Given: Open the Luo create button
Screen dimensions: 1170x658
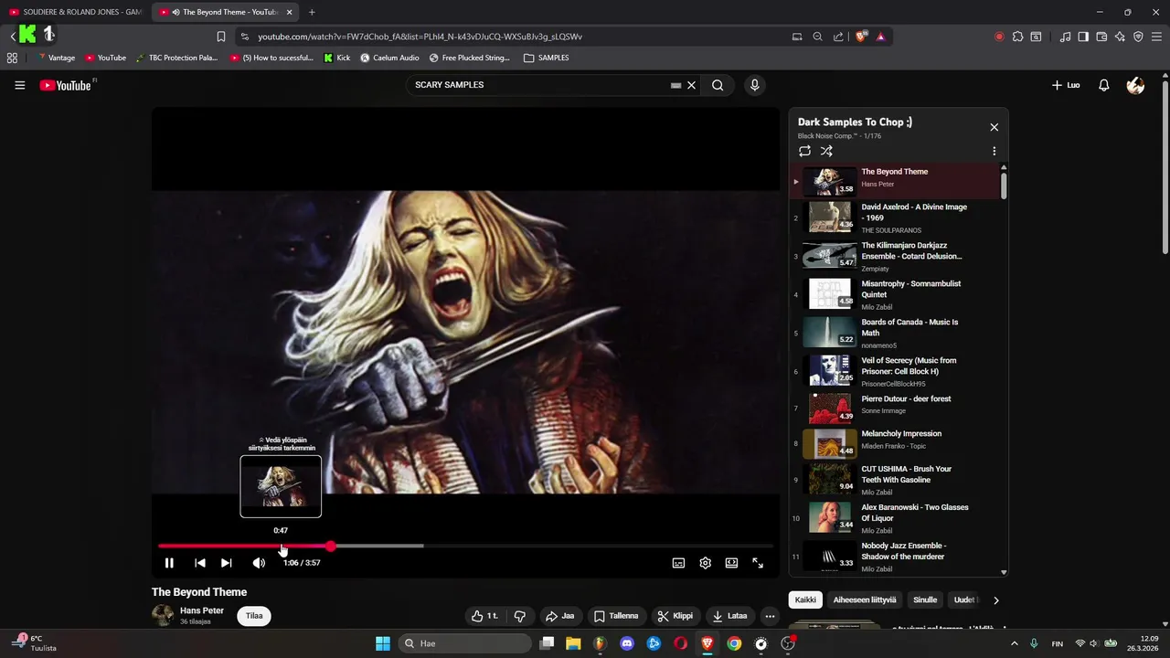Looking at the screenshot, I should (x=1066, y=85).
